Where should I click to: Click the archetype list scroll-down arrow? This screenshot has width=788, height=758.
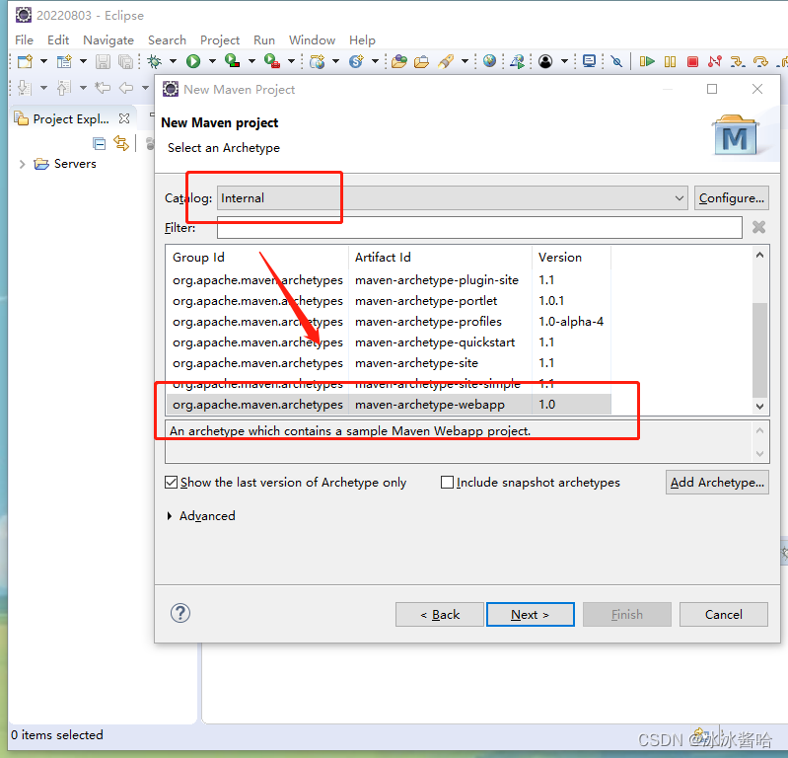[x=759, y=407]
